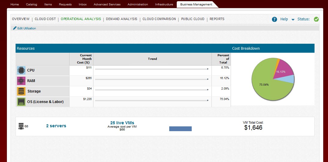Screen dimensions: 328x162
Task: Switch to the Infrastructure tab
Action: point(164,4)
